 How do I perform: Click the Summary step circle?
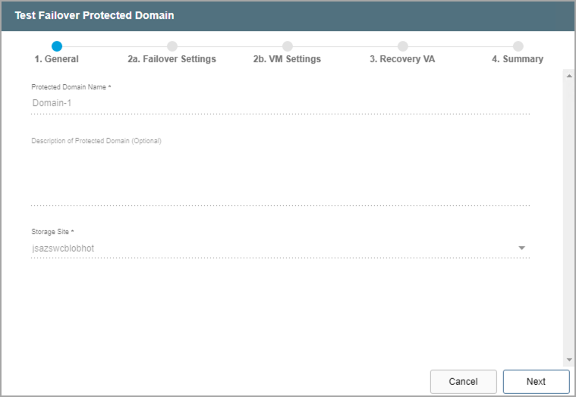click(518, 46)
